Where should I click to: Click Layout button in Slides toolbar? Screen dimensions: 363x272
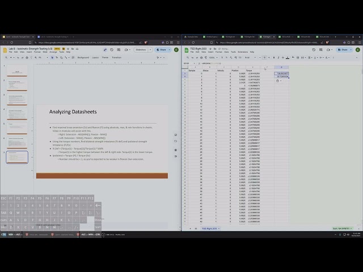[95, 57]
